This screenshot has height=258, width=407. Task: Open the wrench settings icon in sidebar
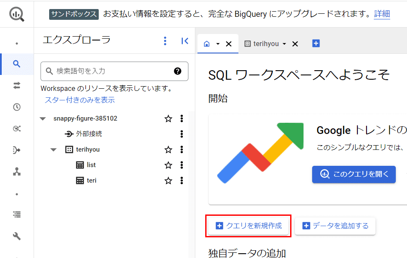click(17, 236)
